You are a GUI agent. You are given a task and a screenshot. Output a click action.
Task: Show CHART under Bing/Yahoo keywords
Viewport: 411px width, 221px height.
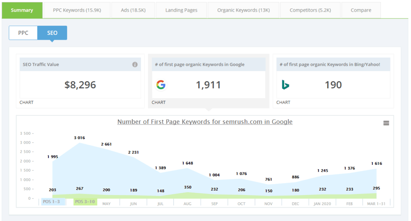283,102
